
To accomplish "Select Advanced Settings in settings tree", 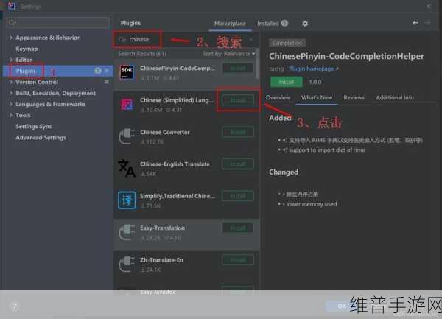I will tap(41, 138).
